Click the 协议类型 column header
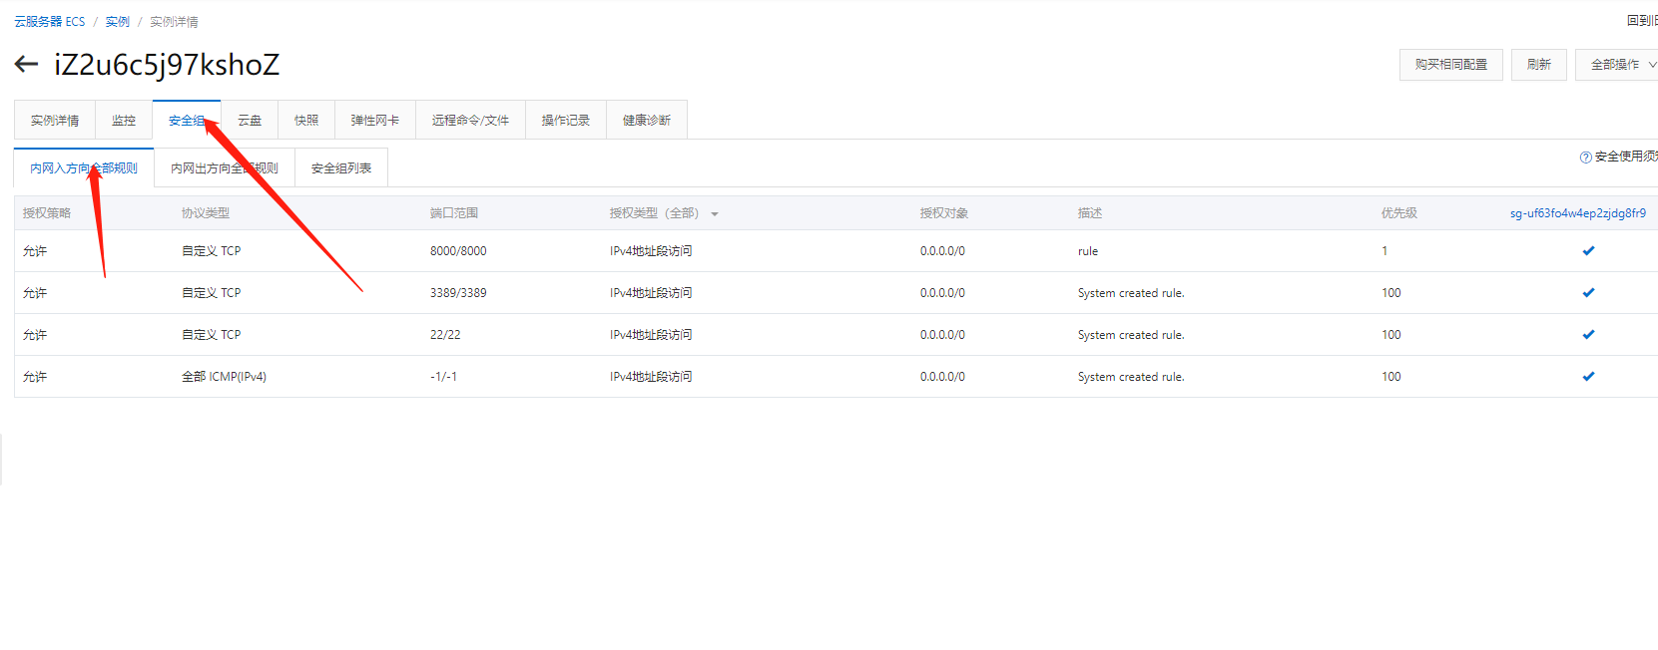Screen dimensions: 1658x650 [206, 213]
